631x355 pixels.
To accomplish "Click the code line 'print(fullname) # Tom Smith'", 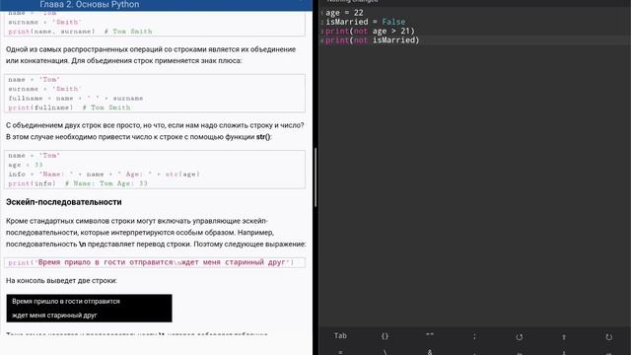I will 69,107.
